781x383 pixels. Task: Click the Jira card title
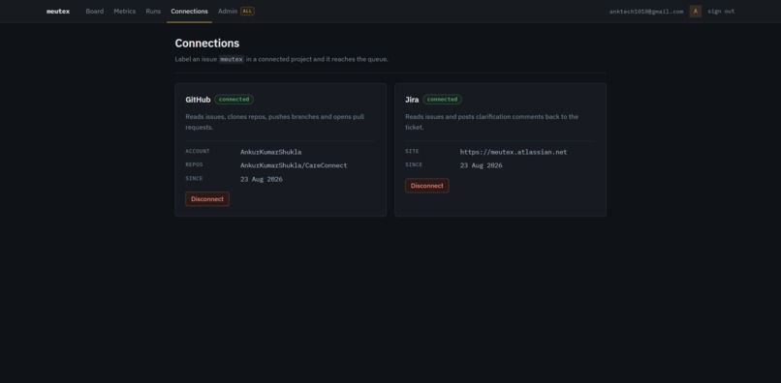[412, 100]
